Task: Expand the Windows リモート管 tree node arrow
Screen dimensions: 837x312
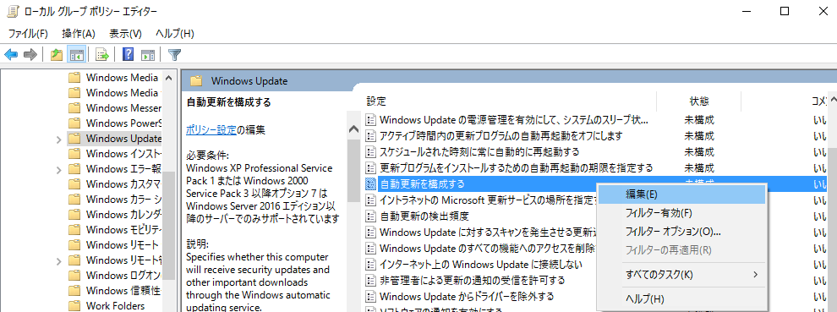Action: (x=58, y=260)
